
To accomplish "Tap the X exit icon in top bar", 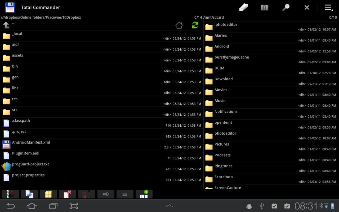I will coord(307,7).
